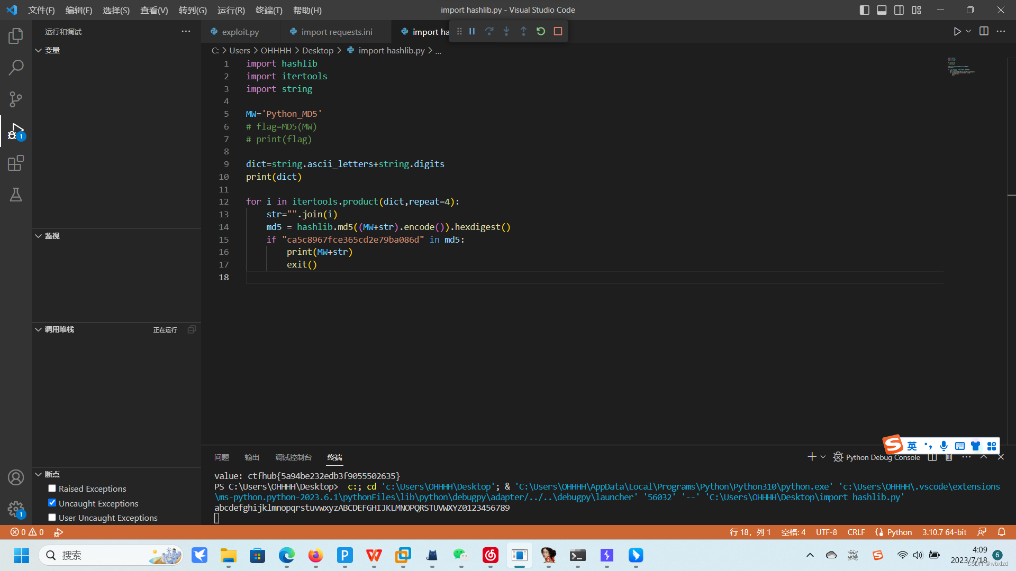
Task: Click UTF-8 encoding in status bar
Action: [826, 532]
